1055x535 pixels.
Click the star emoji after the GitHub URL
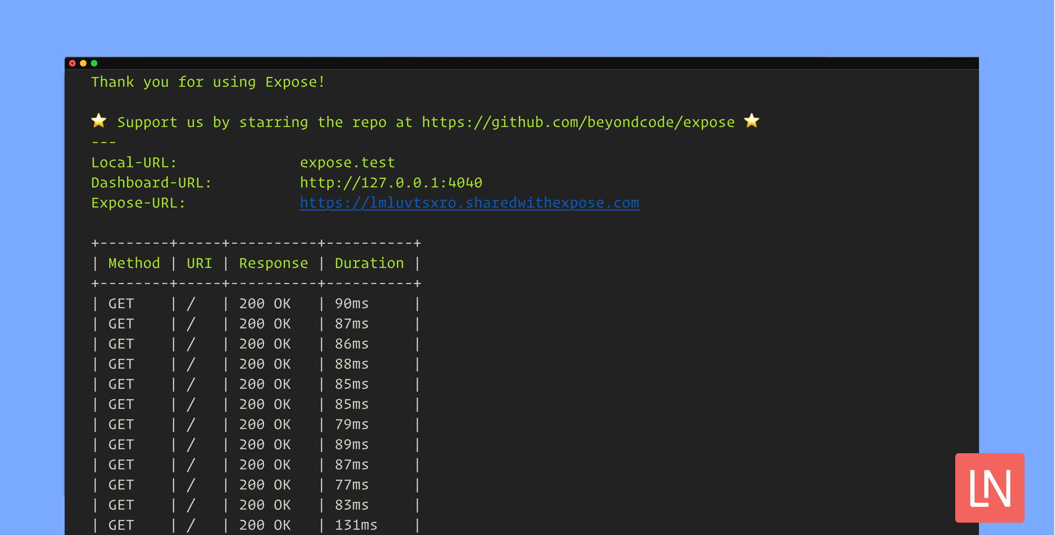[752, 121]
